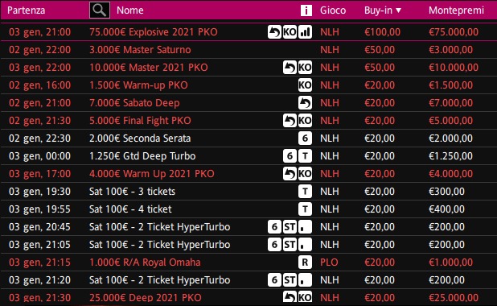Click the €400,00 prize pool cell
The image size is (497, 306).
446,209
